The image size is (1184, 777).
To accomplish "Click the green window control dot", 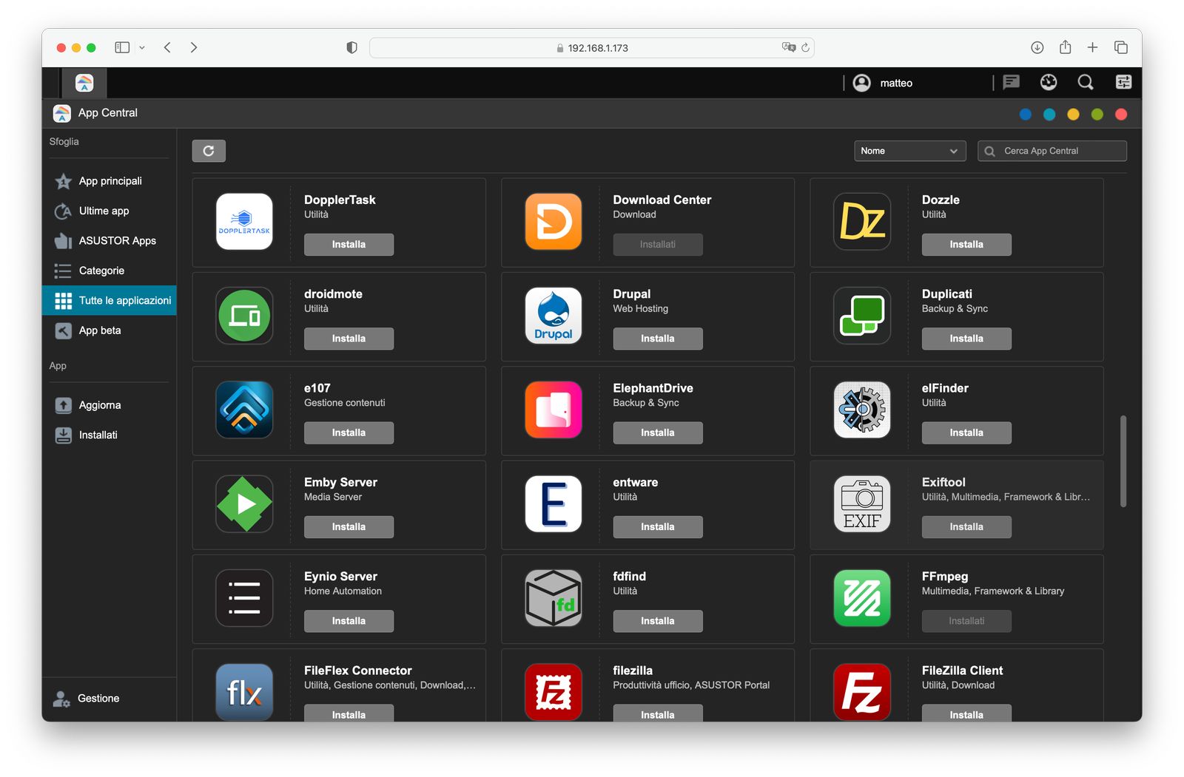I will click(1097, 114).
